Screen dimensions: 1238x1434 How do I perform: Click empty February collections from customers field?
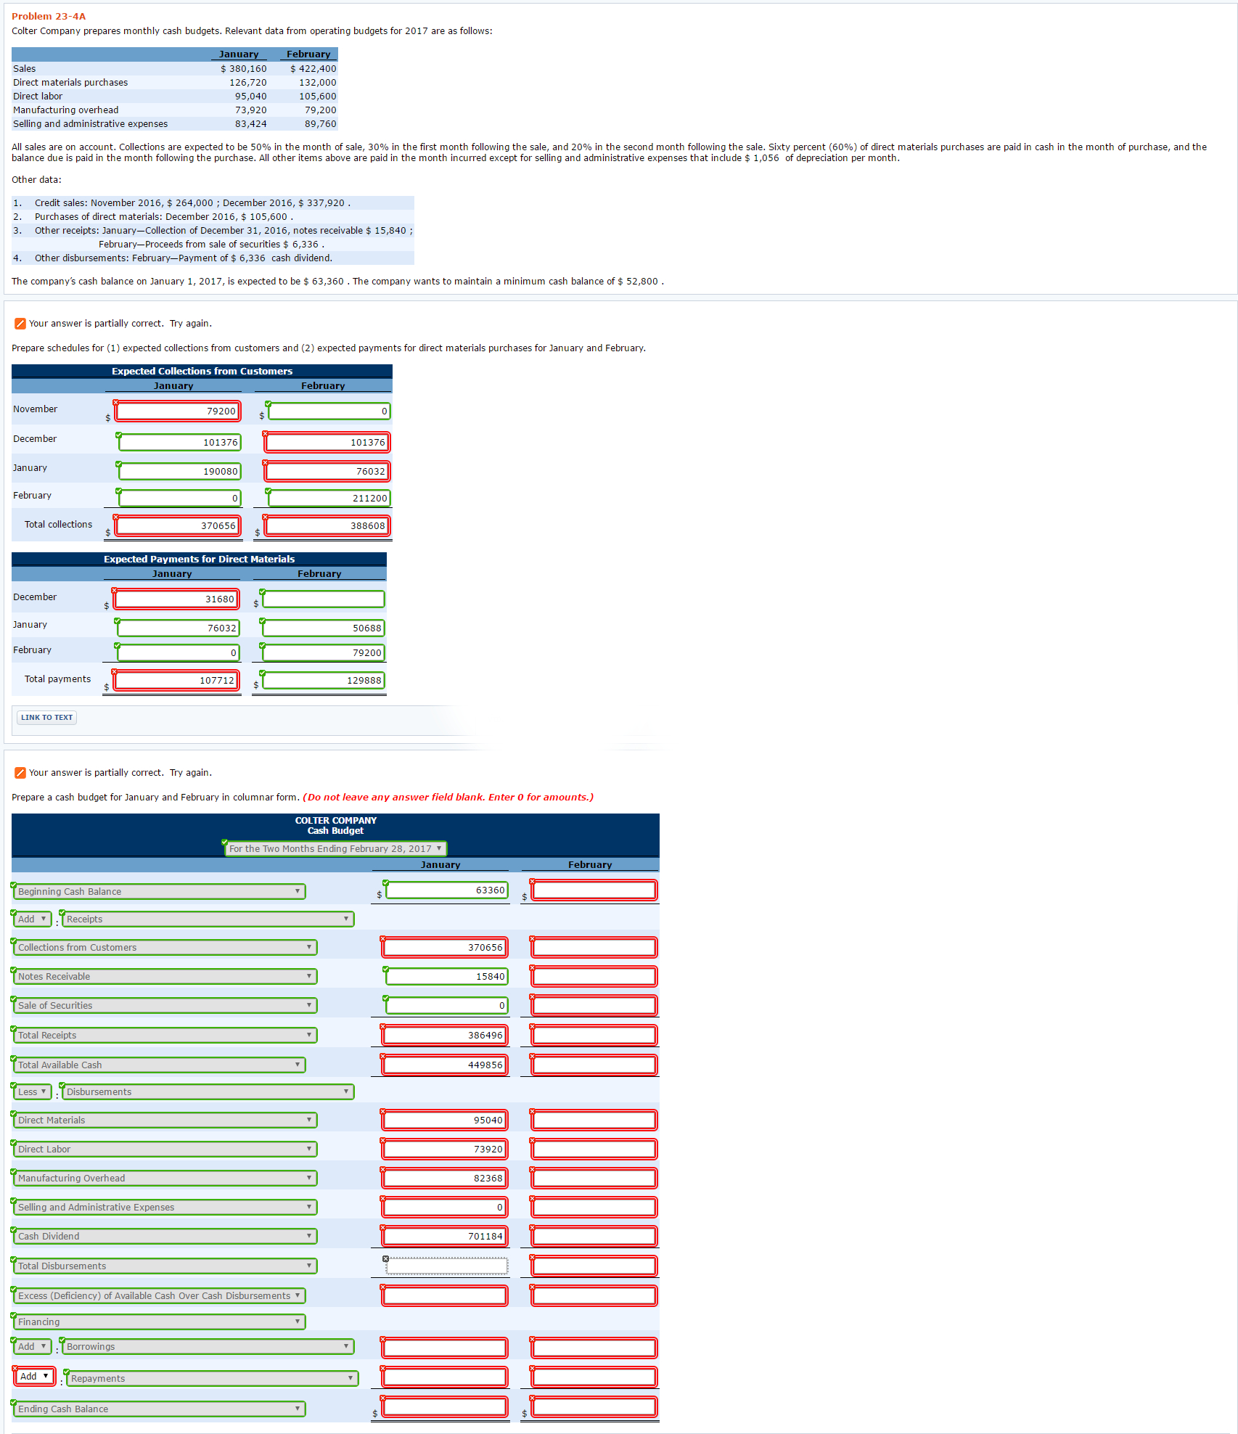594,947
